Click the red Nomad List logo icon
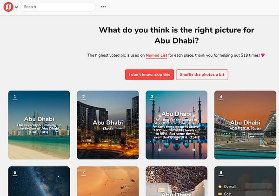This screenshot has width=279, height=196. click(8, 7)
